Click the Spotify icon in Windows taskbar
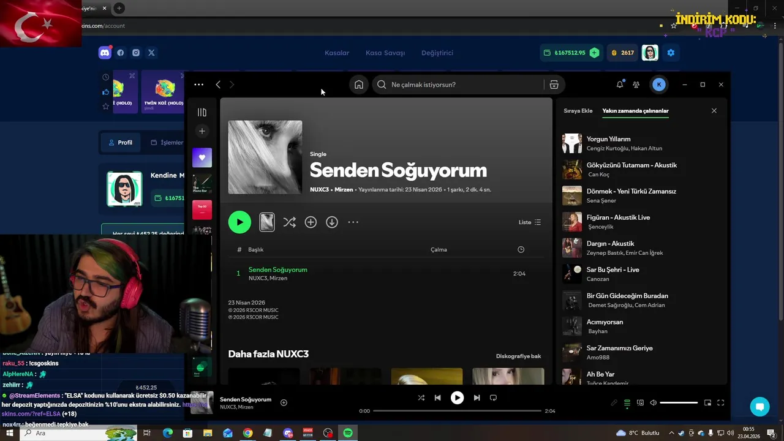This screenshot has width=784, height=441. click(x=348, y=433)
